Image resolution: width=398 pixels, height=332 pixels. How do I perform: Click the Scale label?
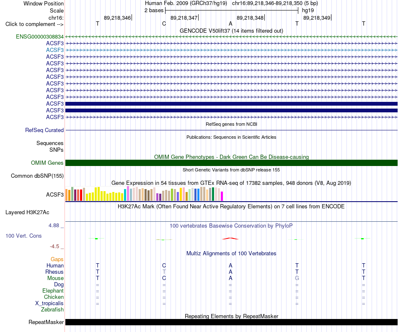57,10
